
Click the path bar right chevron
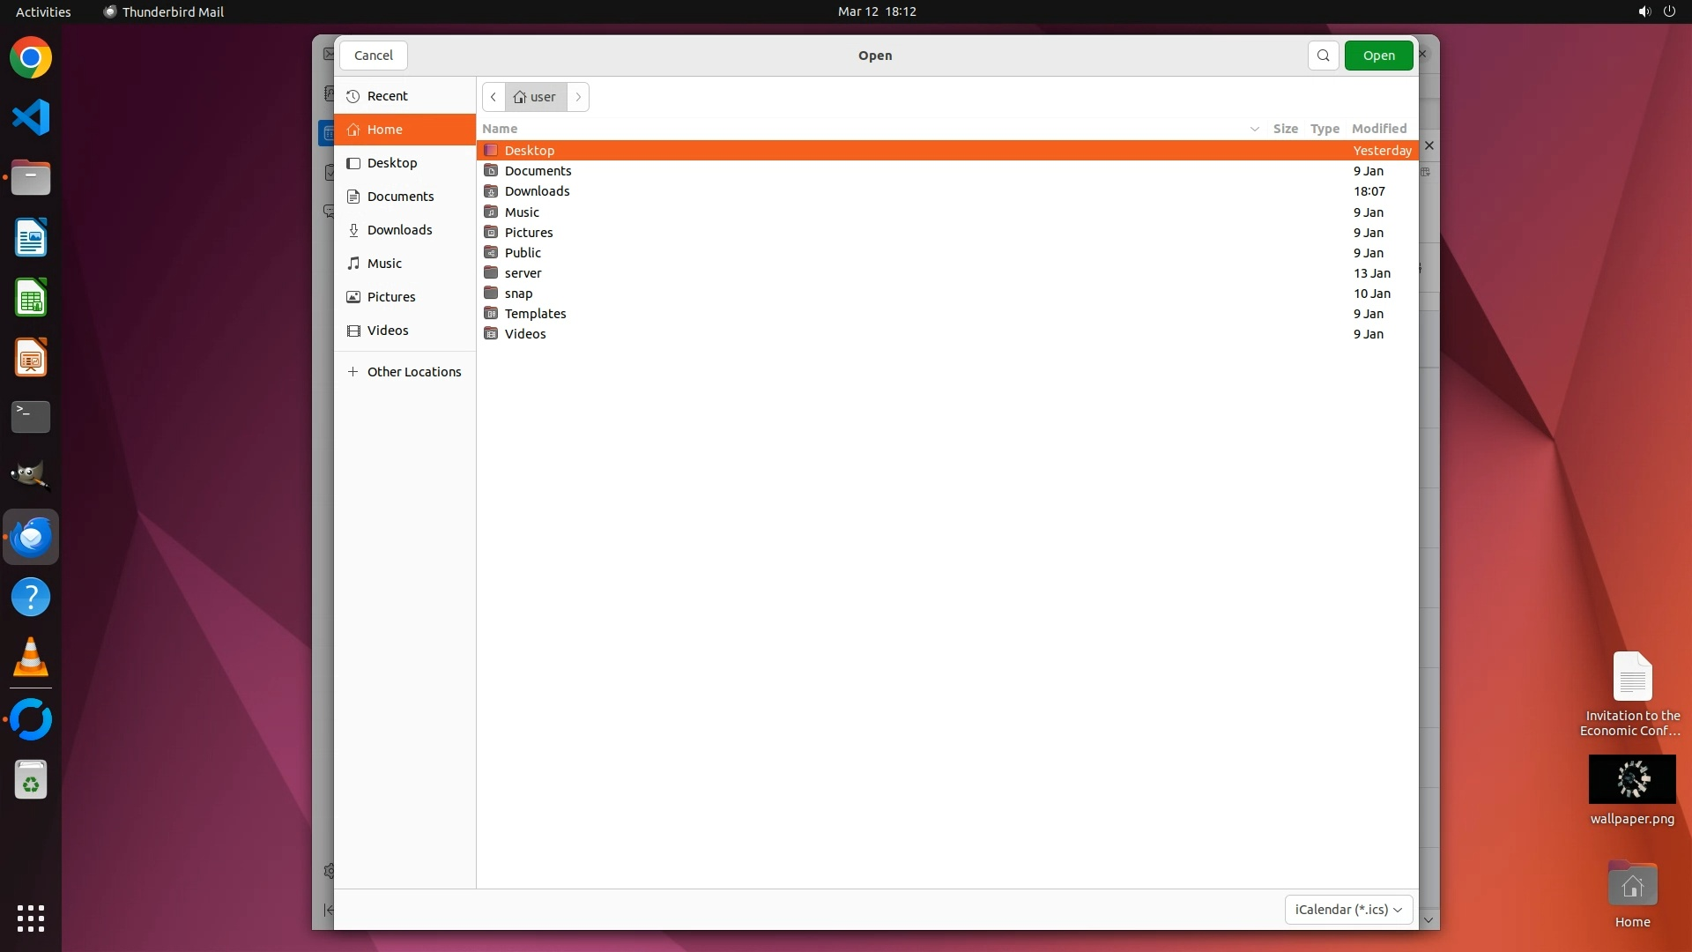[578, 97]
